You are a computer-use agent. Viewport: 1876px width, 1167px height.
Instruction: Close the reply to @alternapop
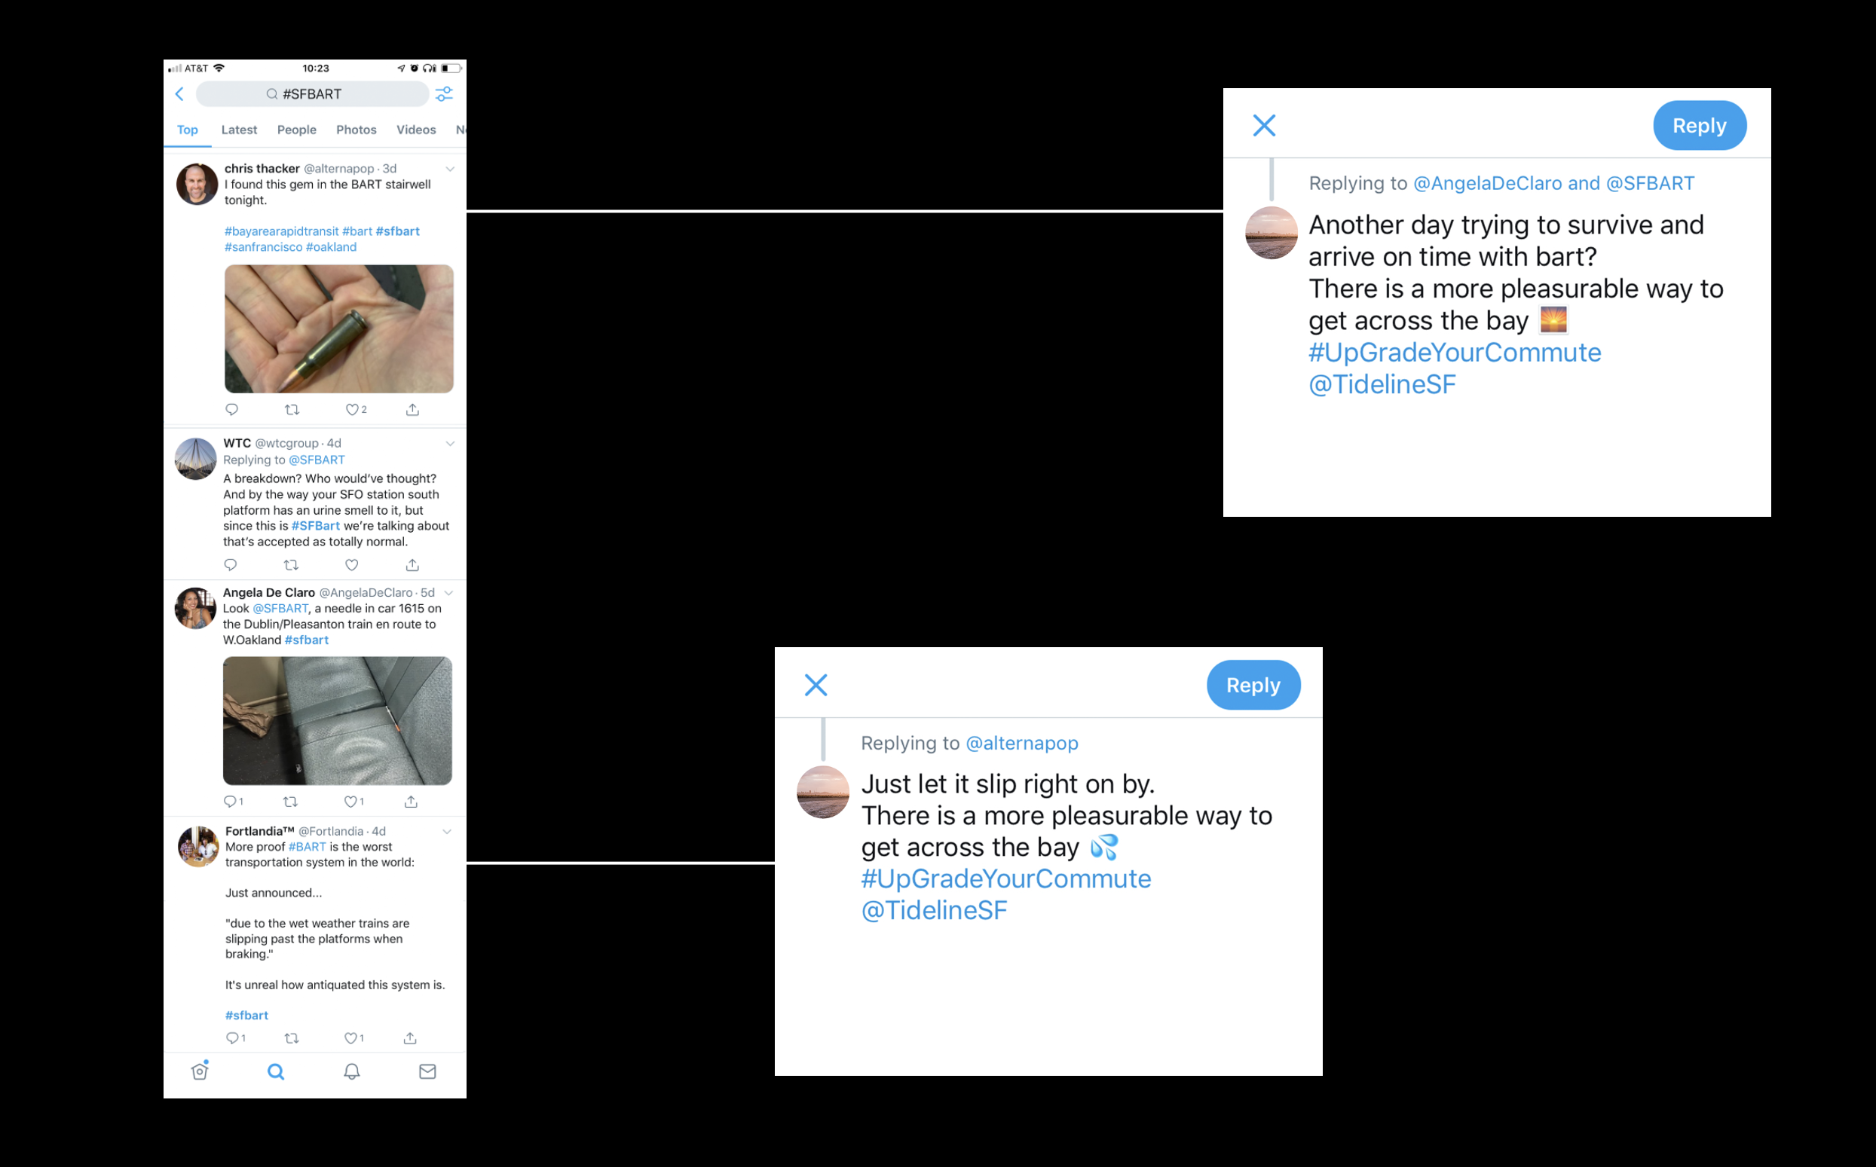click(x=816, y=686)
